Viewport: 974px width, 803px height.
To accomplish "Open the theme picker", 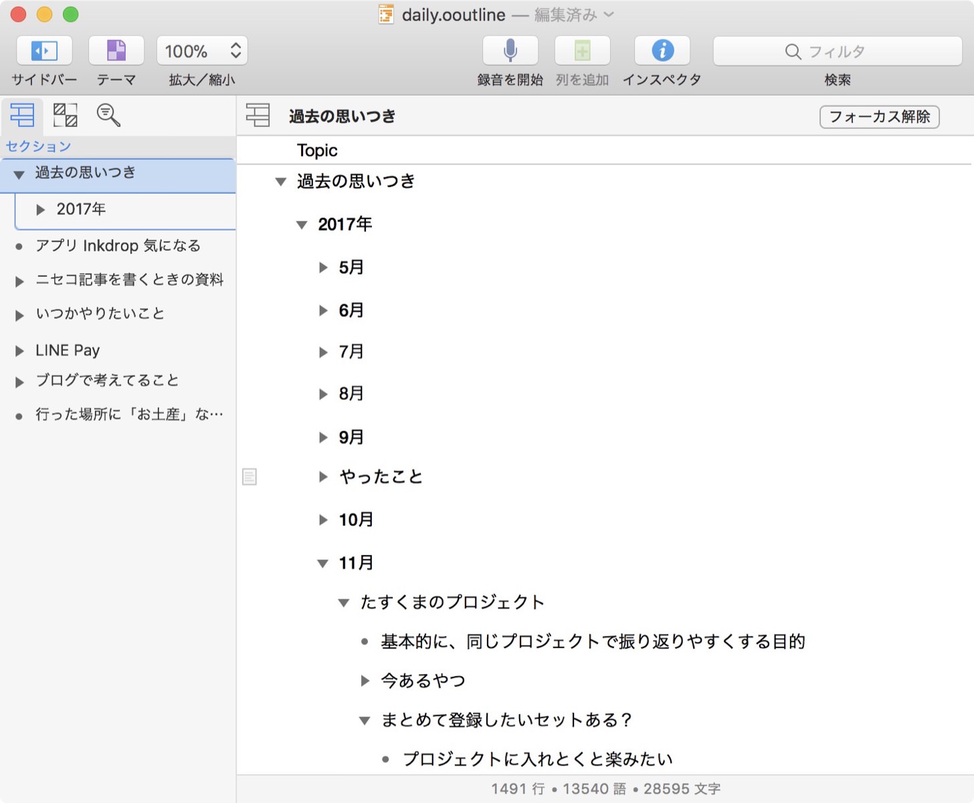I will point(116,50).
